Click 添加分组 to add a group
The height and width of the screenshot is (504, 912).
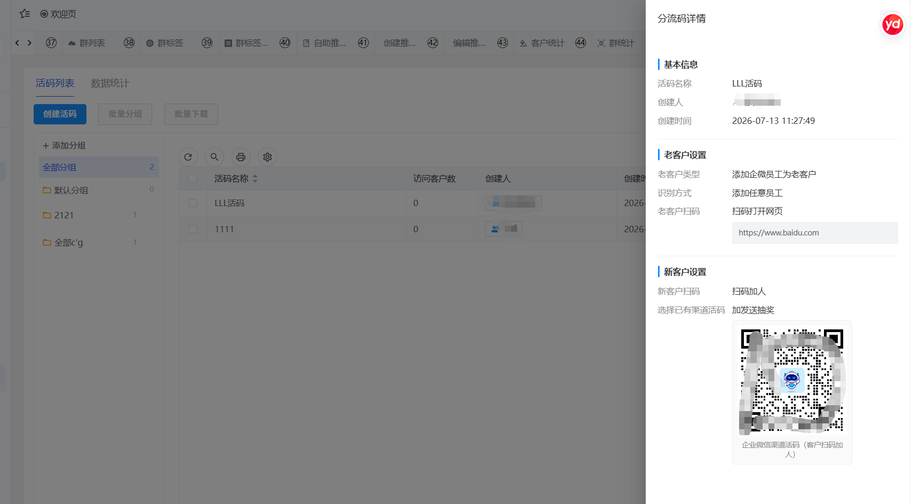pyautogui.click(x=64, y=145)
